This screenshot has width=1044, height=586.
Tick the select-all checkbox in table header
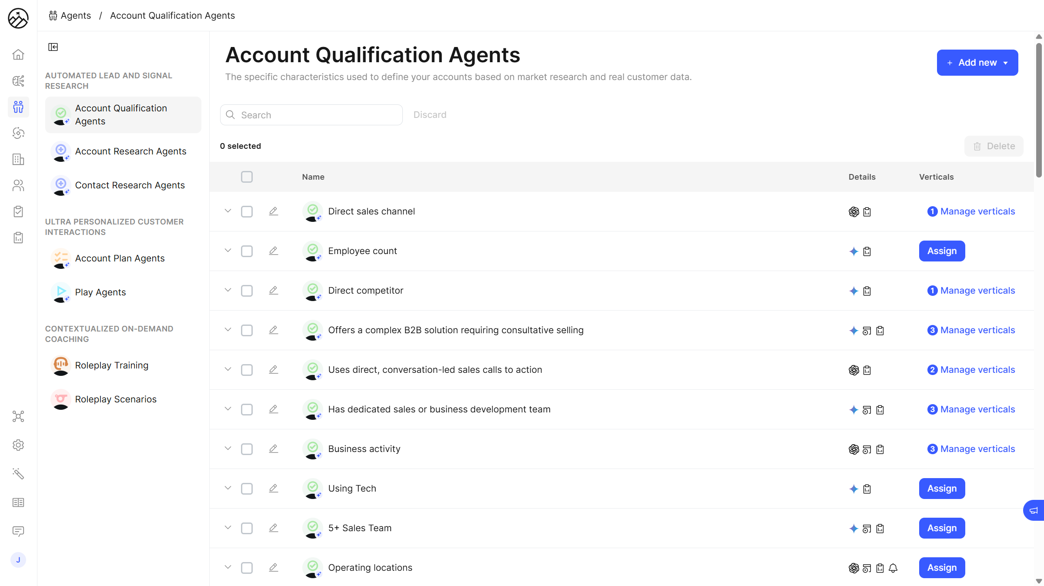[247, 177]
